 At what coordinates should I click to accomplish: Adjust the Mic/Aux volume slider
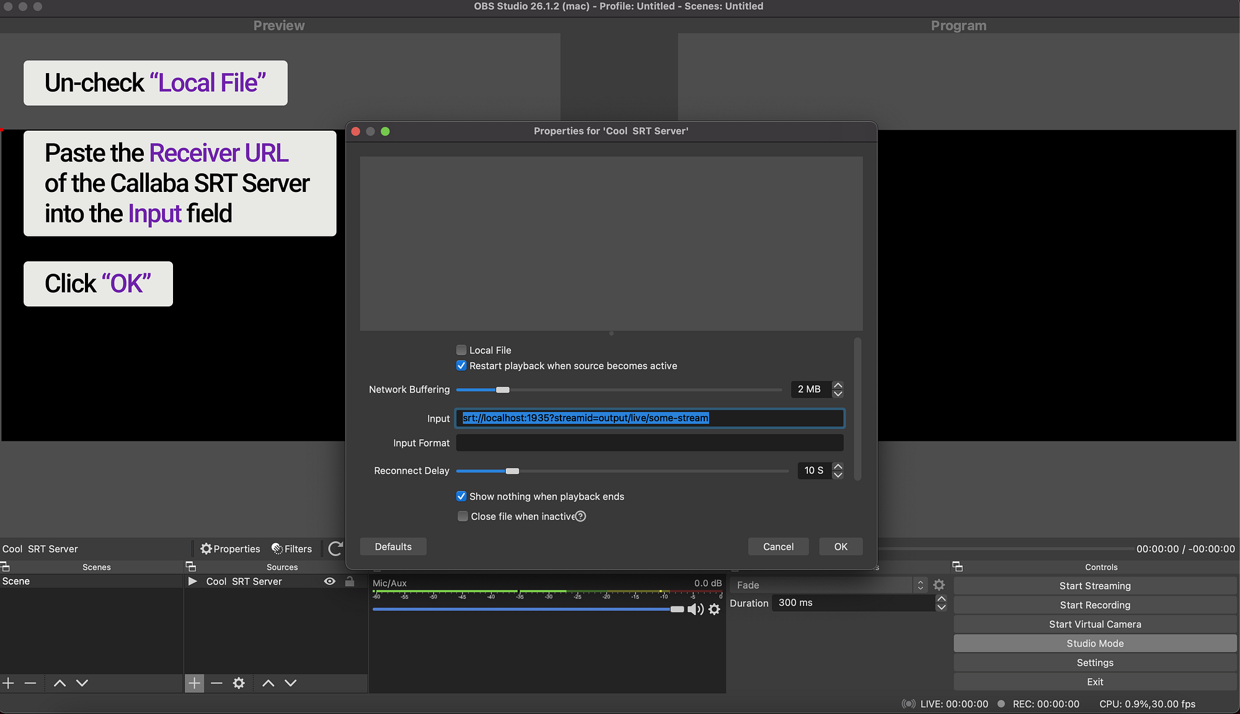click(x=677, y=609)
